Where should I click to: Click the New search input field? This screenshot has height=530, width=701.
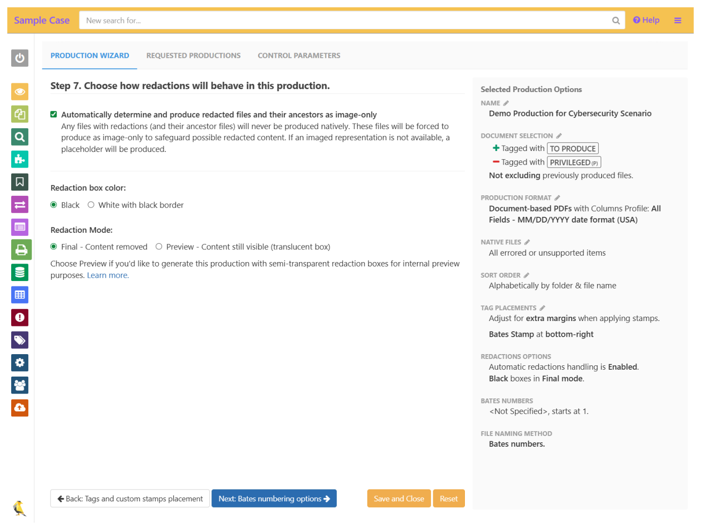(346, 20)
